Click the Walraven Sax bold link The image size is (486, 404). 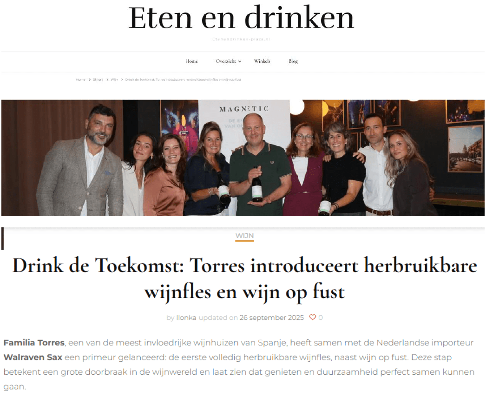coord(33,357)
